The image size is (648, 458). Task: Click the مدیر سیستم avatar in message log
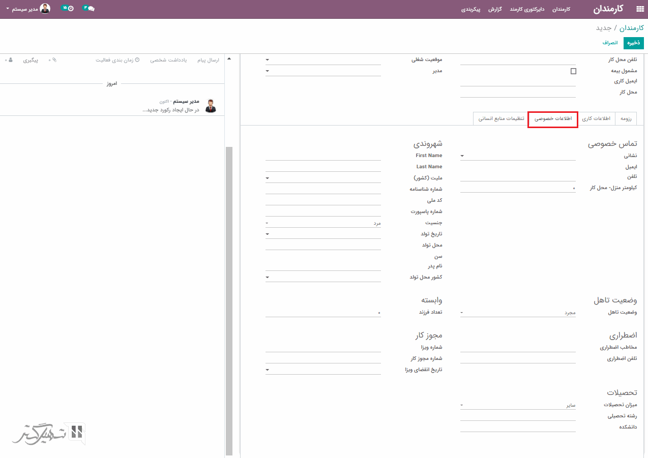tap(210, 106)
